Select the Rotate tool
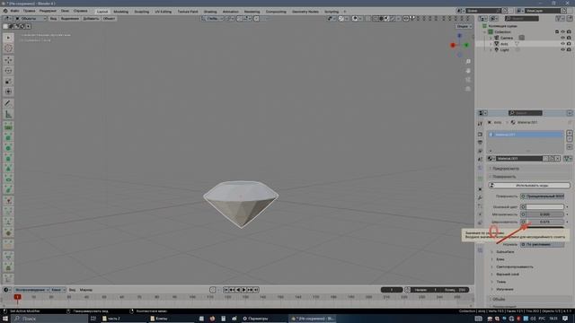575x323 pixels. click(8, 71)
